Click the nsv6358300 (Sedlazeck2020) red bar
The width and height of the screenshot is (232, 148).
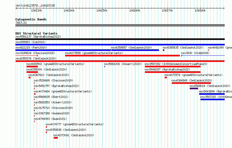[x=32, y=72]
